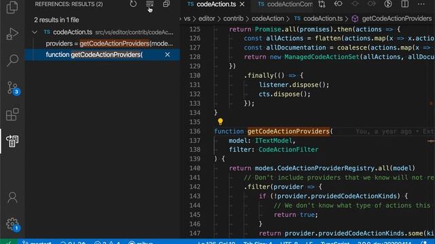
Task: Clear all references results
Action: click(x=150, y=4)
